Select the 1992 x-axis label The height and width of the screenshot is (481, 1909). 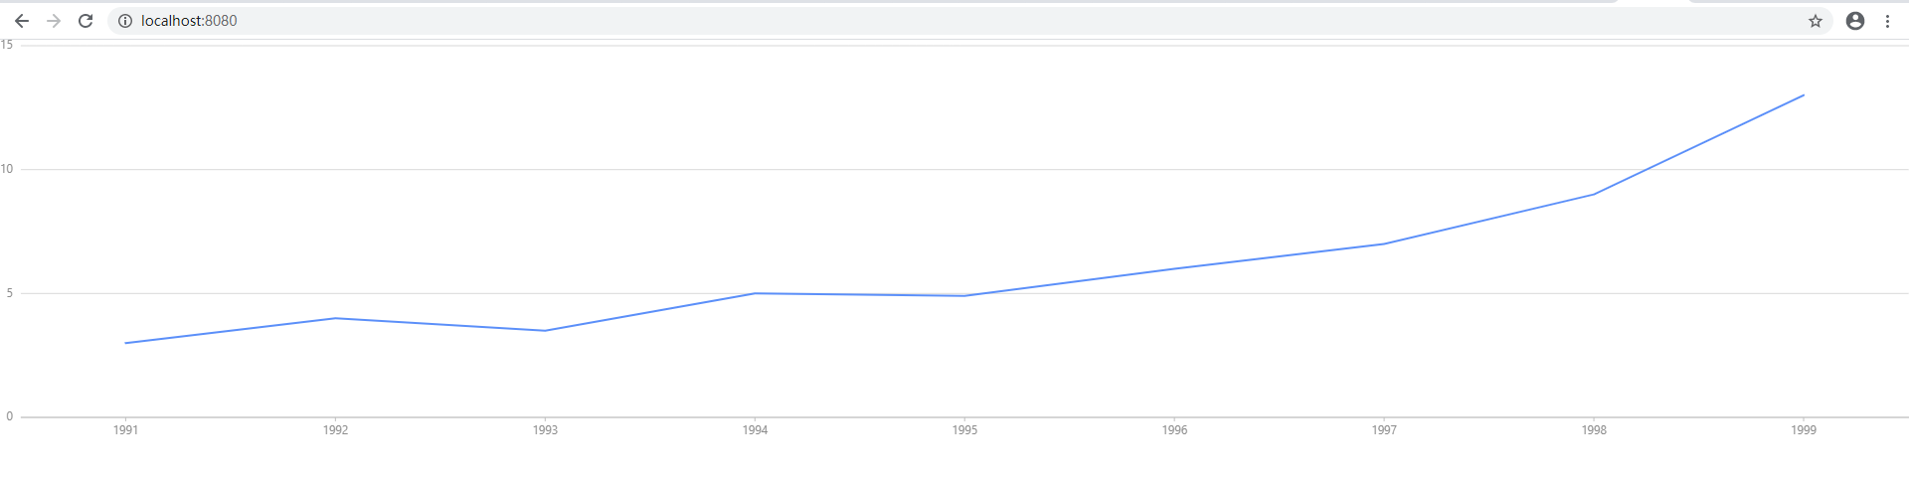(x=336, y=430)
